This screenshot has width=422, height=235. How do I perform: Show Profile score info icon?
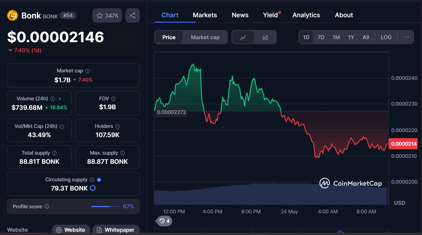pos(47,207)
